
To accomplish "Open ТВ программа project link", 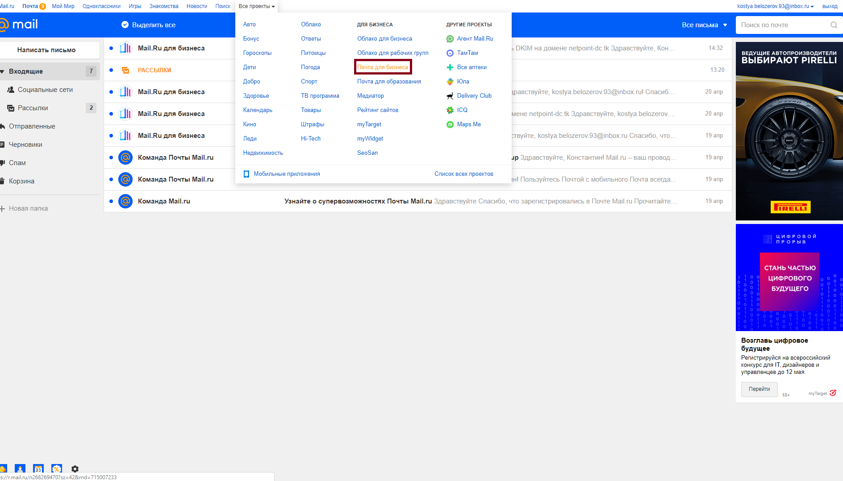I will [x=320, y=96].
